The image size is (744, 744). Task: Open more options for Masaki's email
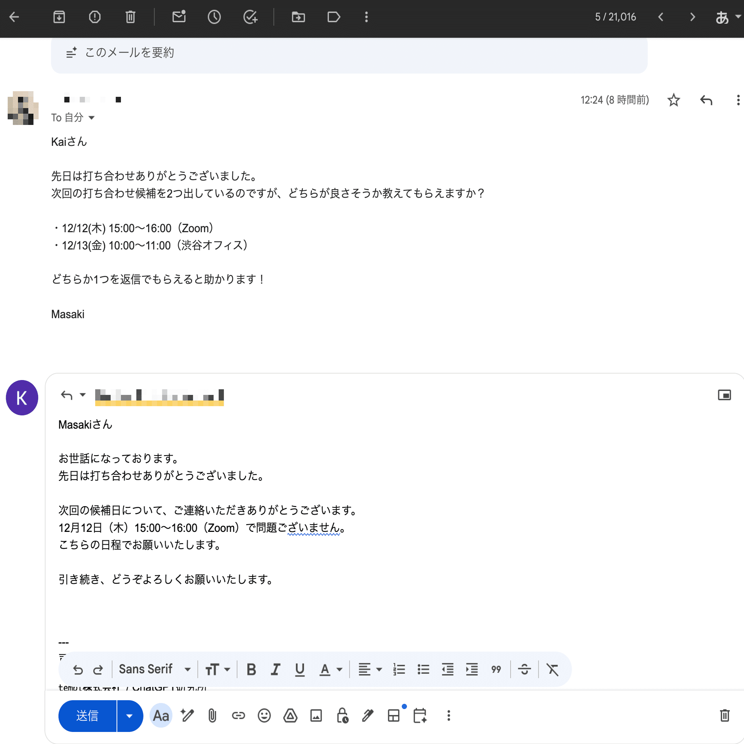[x=738, y=100]
